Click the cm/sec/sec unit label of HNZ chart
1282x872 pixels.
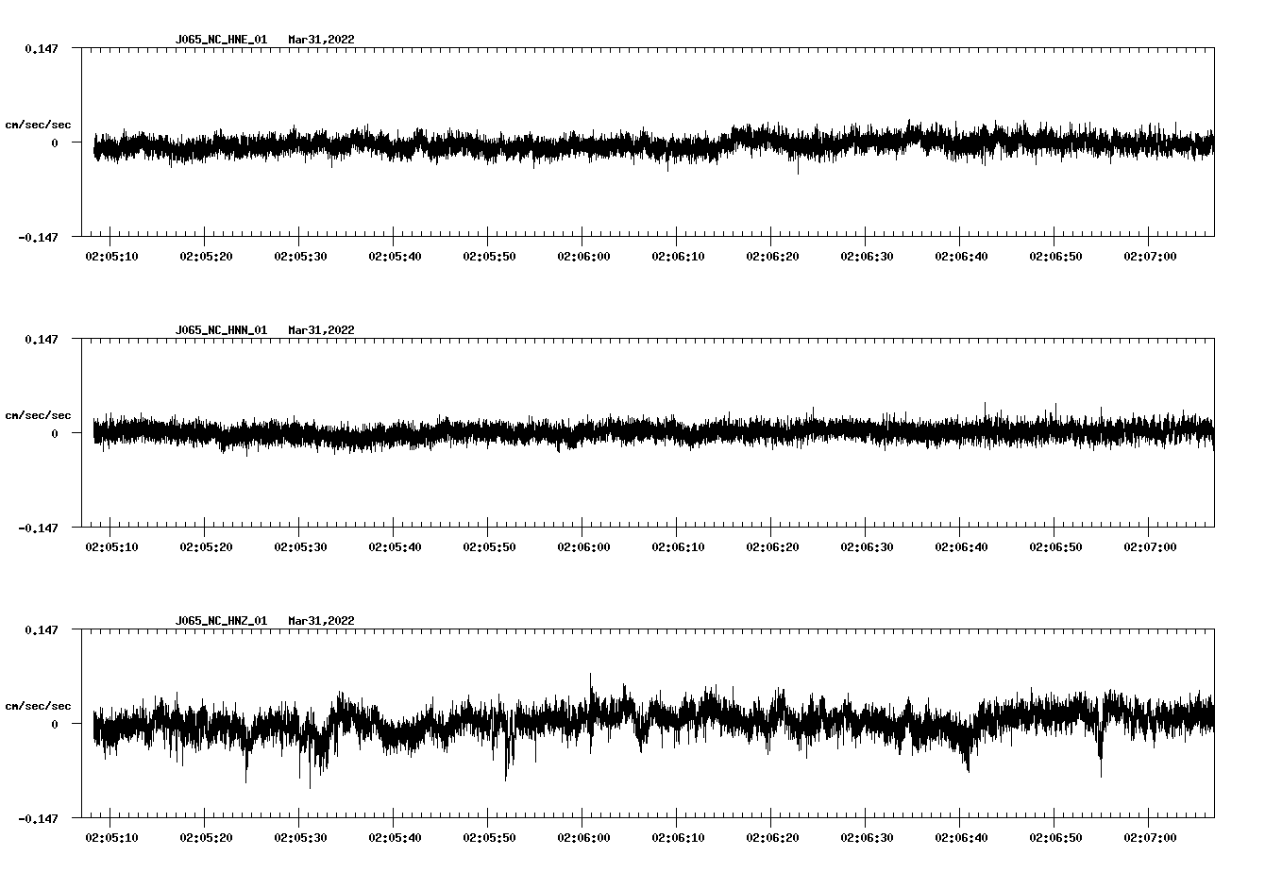tap(38, 706)
